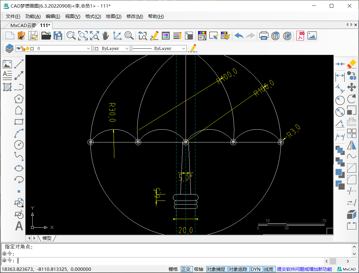This screenshot has height=273, width=359.
Task: Select the Diameter dimension tool
Action: pyautogui.click(x=340, y=112)
